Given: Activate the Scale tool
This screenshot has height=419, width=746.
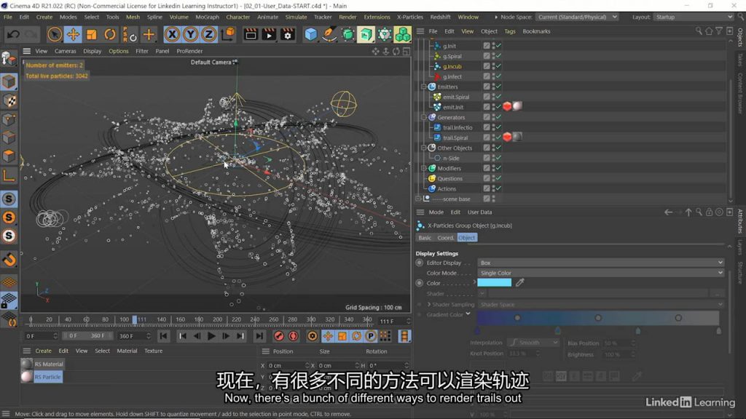Looking at the screenshot, I should click(91, 34).
